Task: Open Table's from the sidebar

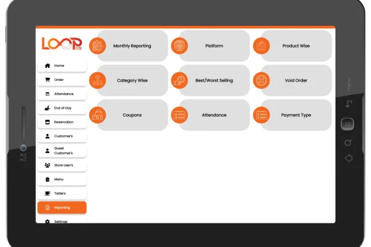Action: coord(62,193)
